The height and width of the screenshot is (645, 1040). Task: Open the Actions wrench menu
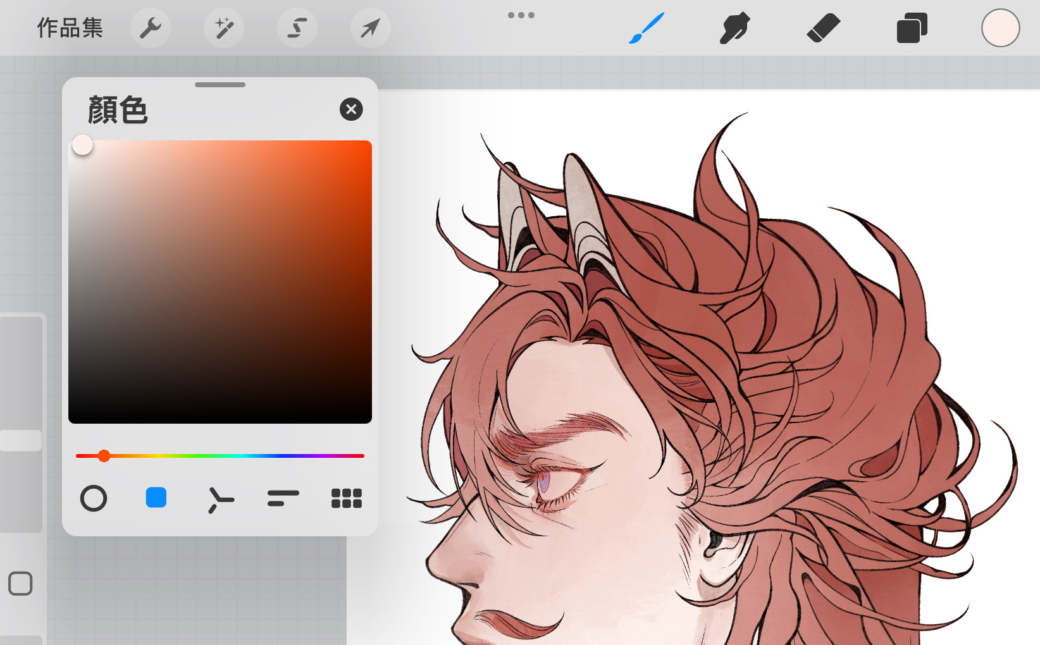151,28
